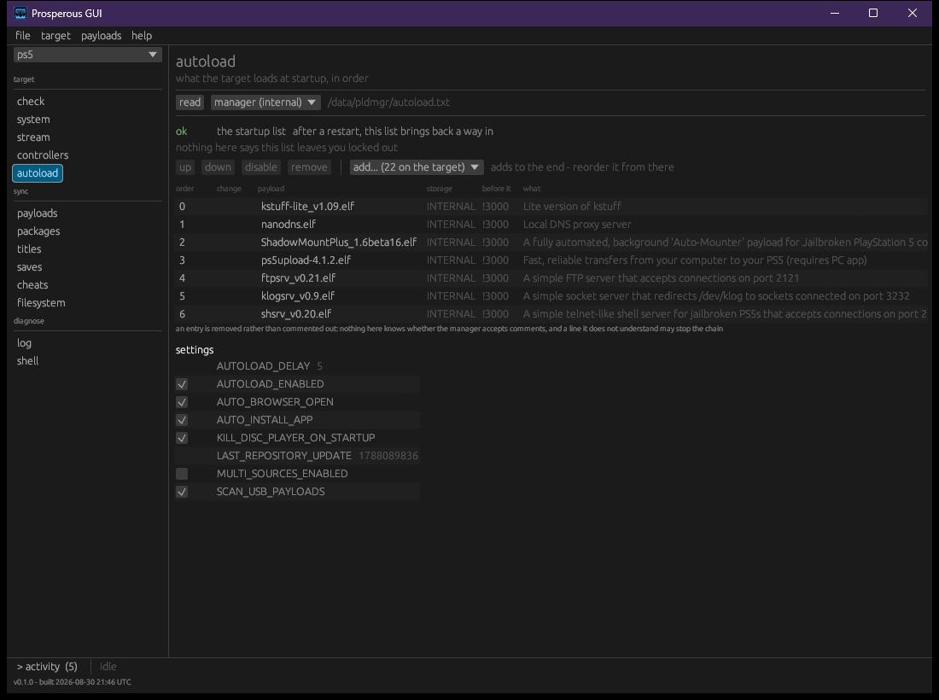Open the controllers section
The height and width of the screenshot is (700, 939).
[43, 155]
